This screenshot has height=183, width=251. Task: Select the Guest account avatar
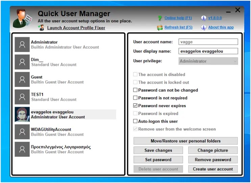pos(22,79)
